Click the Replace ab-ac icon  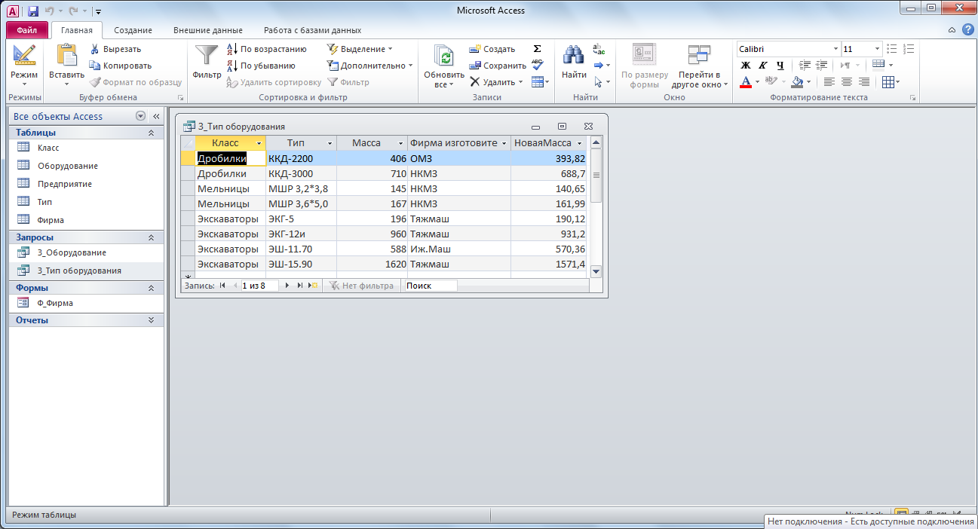pyautogui.click(x=599, y=49)
